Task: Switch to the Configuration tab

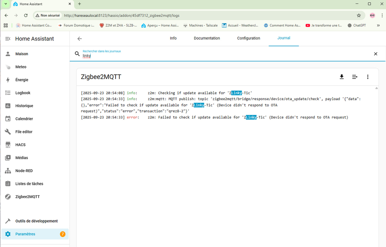Action: click(249, 38)
